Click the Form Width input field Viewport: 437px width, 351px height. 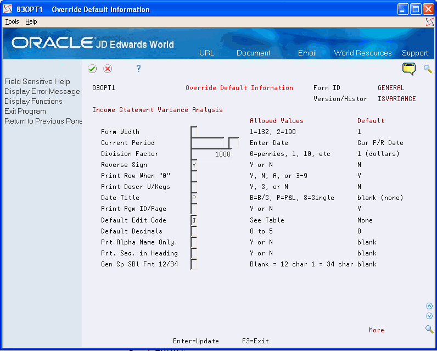(194, 132)
